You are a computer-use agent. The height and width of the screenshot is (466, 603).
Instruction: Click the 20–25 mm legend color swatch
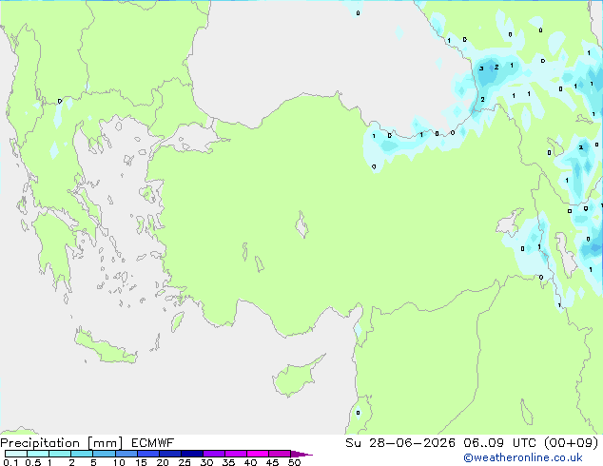point(169,454)
